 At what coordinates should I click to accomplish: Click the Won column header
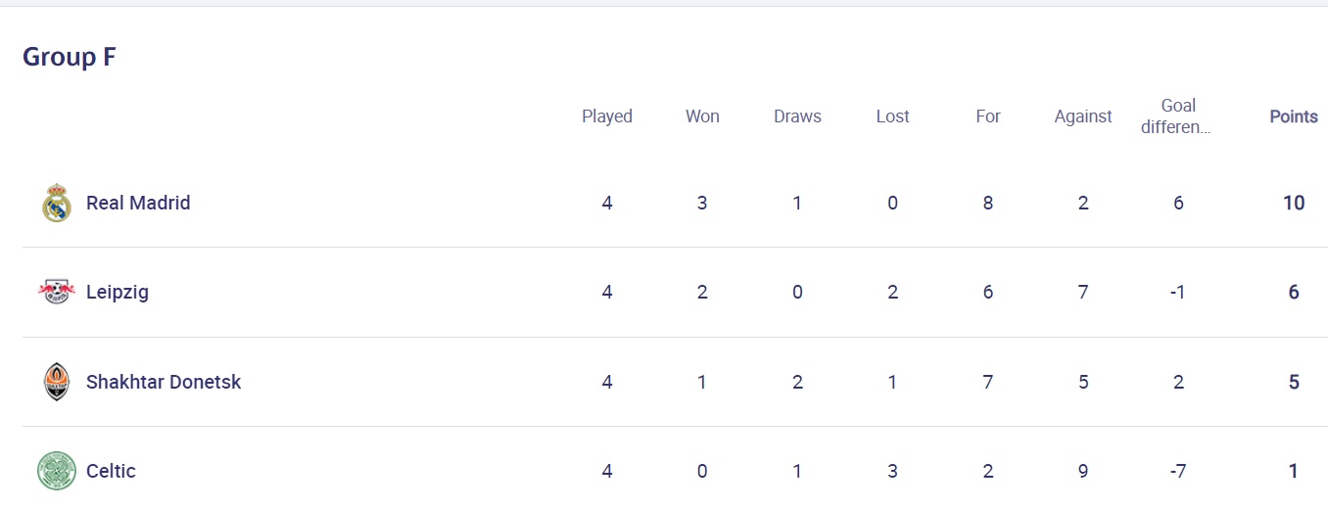(x=702, y=116)
